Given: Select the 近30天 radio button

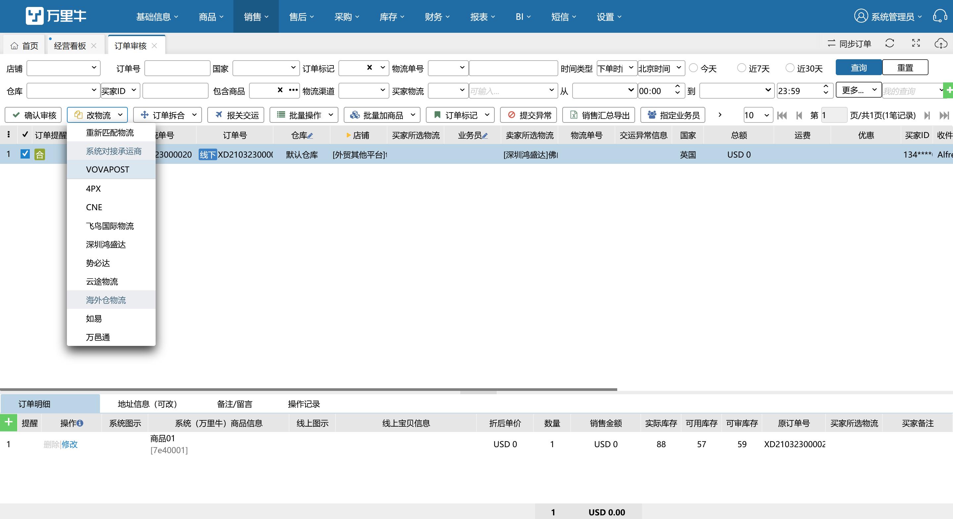Looking at the screenshot, I should [x=790, y=67].
